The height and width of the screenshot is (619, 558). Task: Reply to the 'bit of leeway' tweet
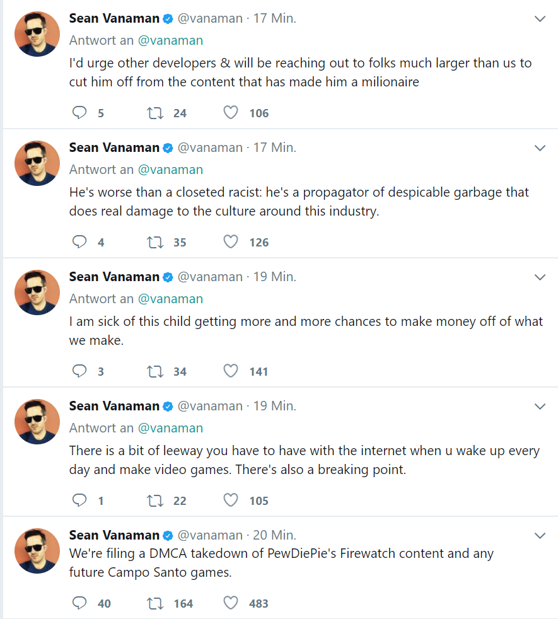click(79, 500)
